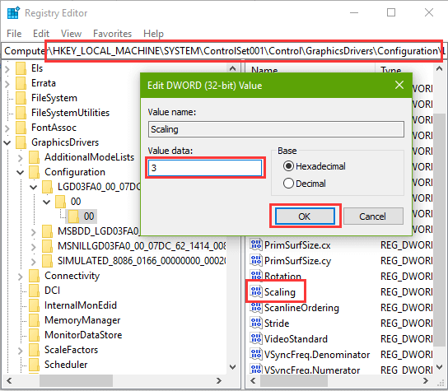Click the MonitorDataStore folder icon
This screenshot has width=448, height=391.
tap(35, 335)
